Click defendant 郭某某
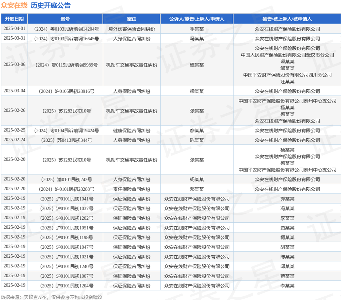 287,199
